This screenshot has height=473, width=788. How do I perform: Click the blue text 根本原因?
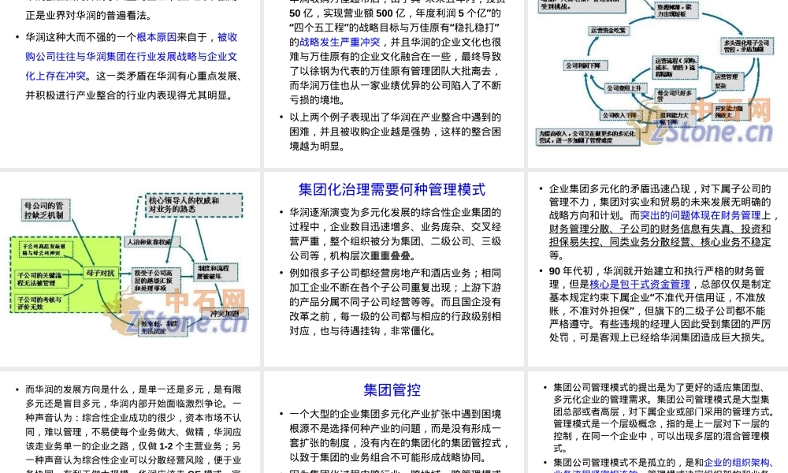click(x=156, y=37)
